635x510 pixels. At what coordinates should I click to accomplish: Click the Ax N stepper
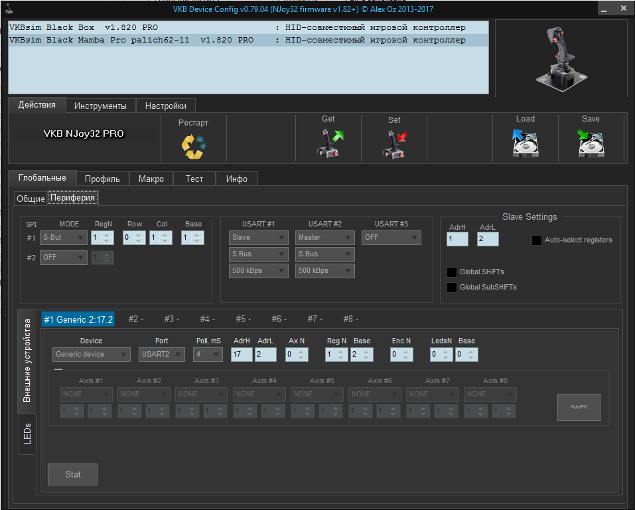click(x=297, y=355)
